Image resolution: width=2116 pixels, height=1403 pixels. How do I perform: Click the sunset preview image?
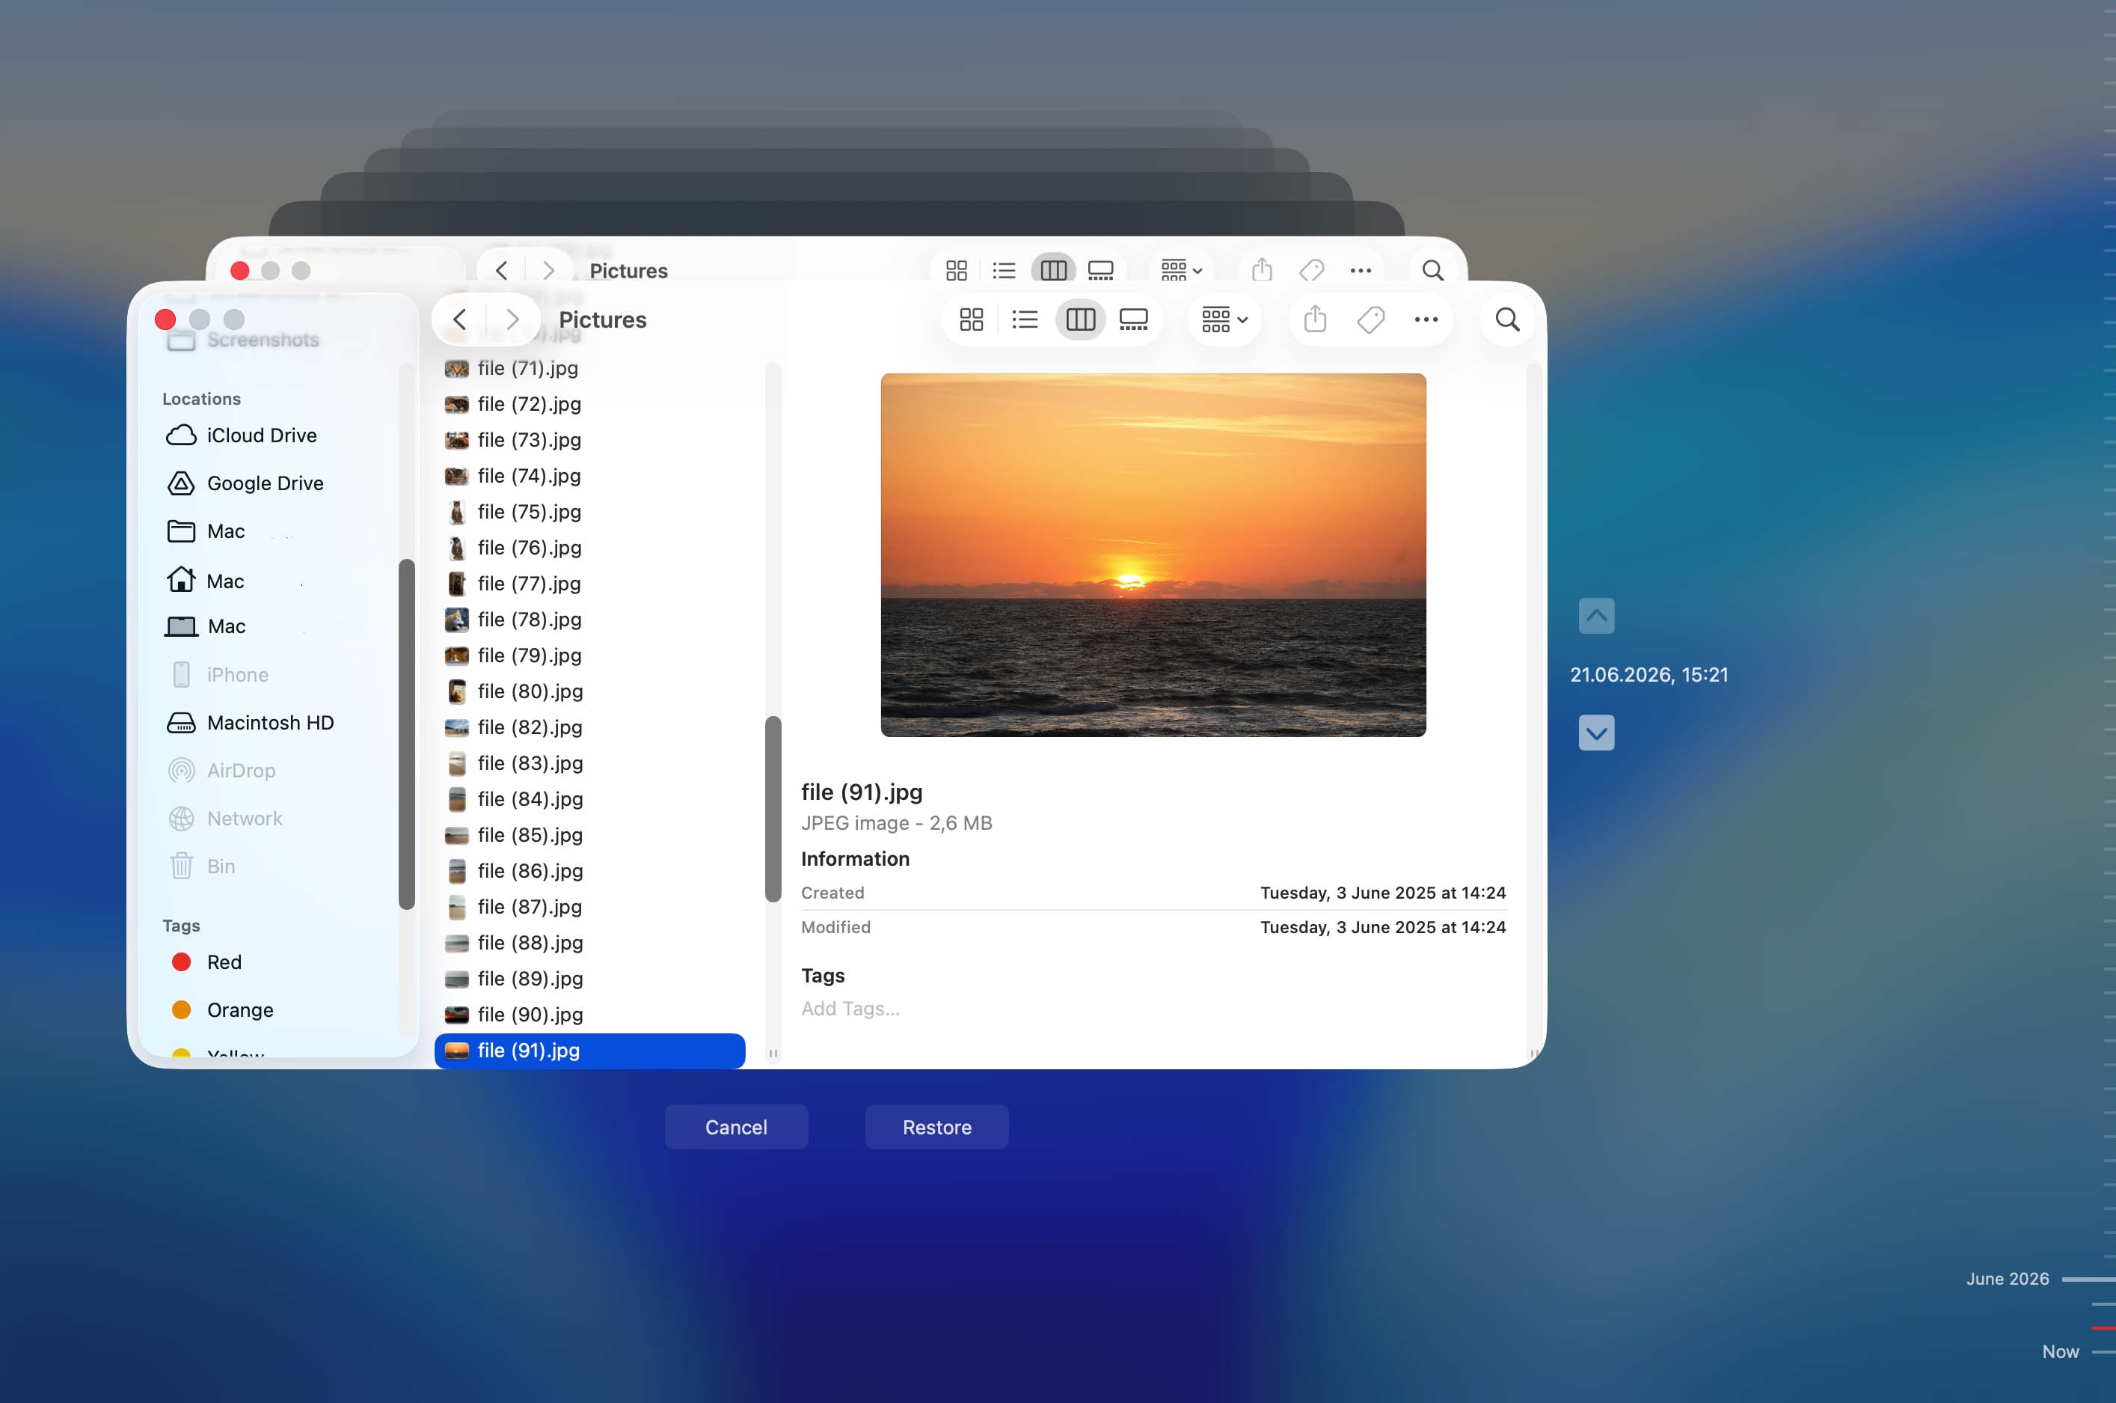coord(1153,556)
